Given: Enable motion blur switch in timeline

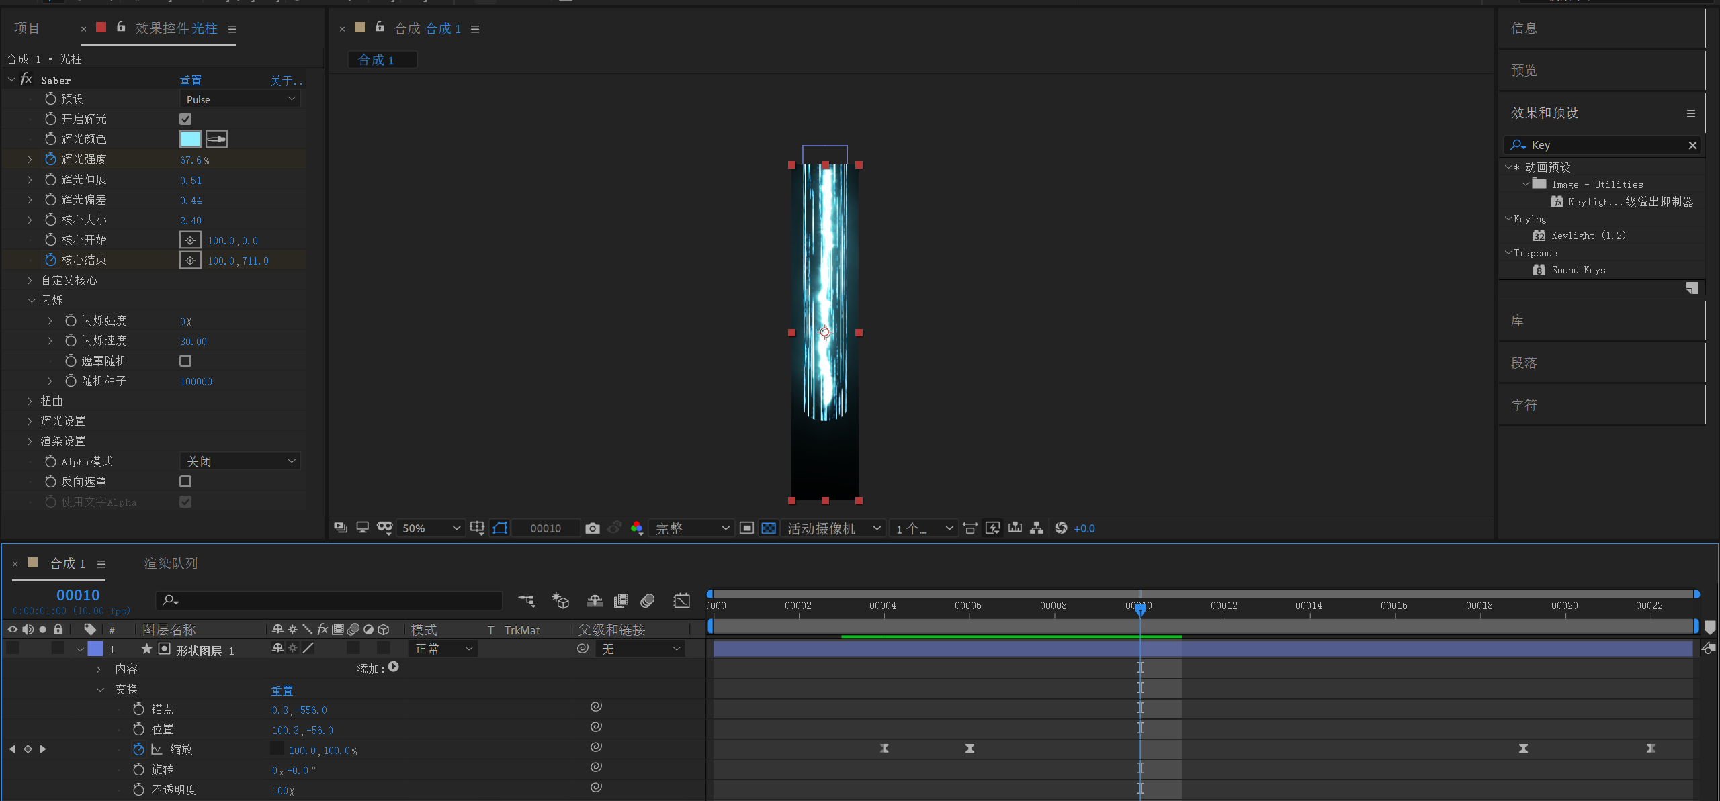Looking at the screenshot, I should [648, 600].
